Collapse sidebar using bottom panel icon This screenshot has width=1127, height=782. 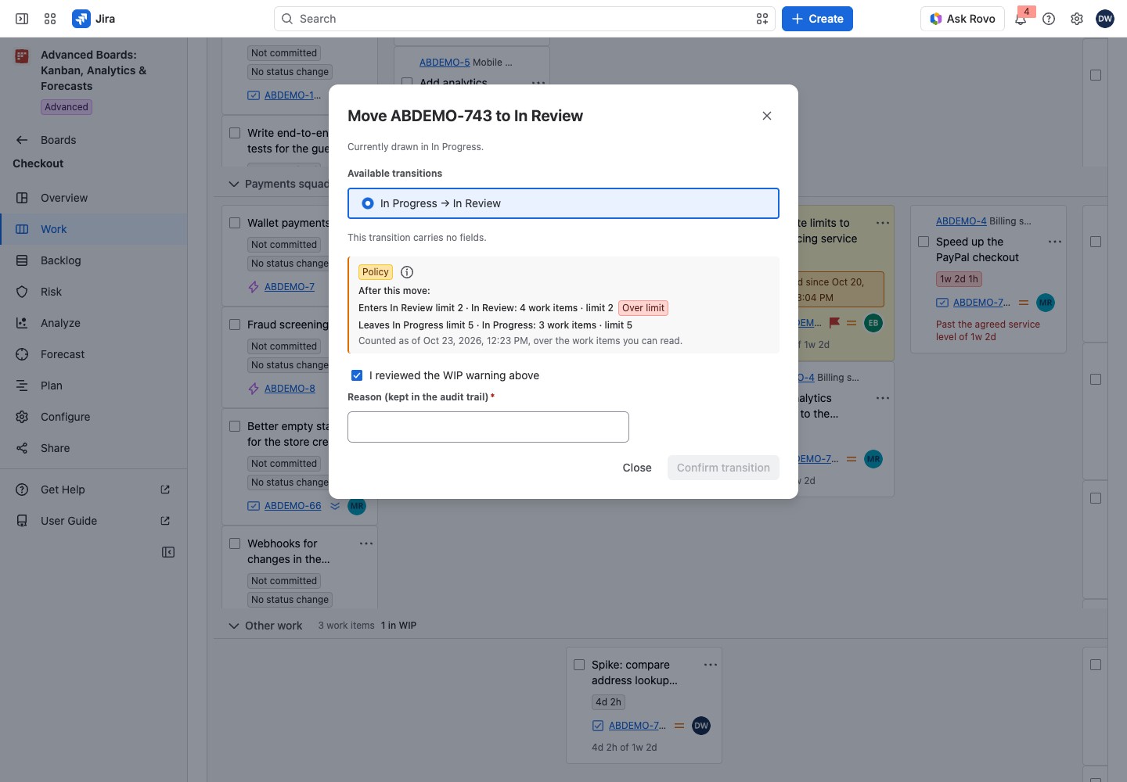[x=168, y=552]
